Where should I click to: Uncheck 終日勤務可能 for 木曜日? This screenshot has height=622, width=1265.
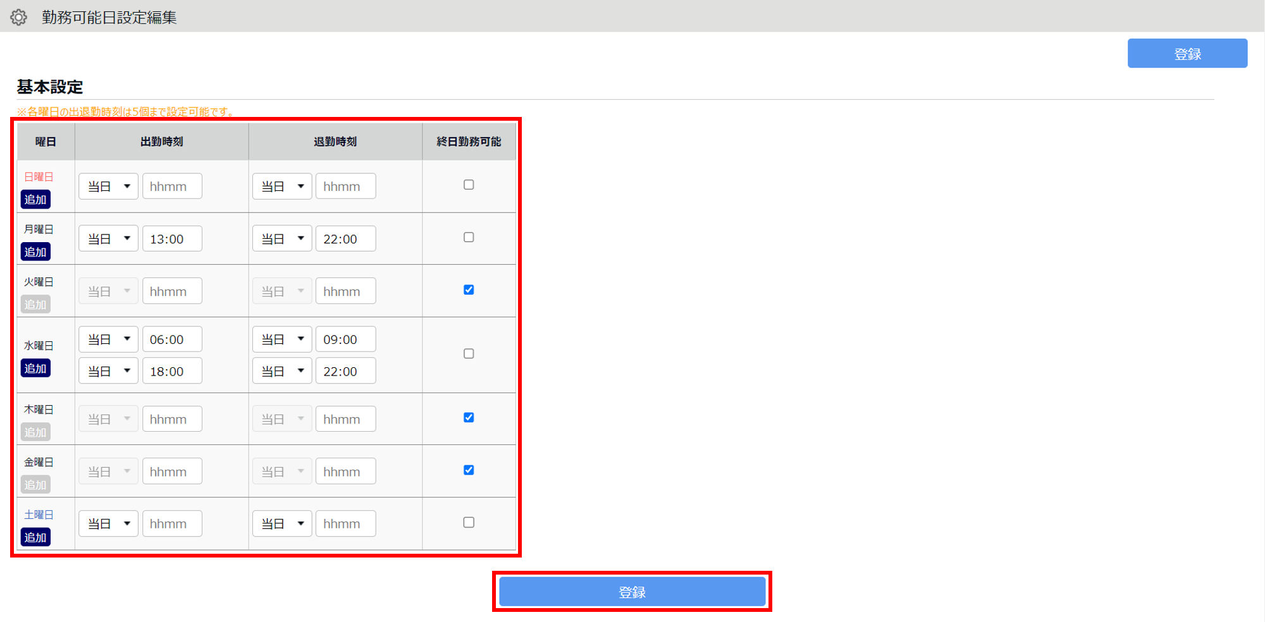point(469,417)
